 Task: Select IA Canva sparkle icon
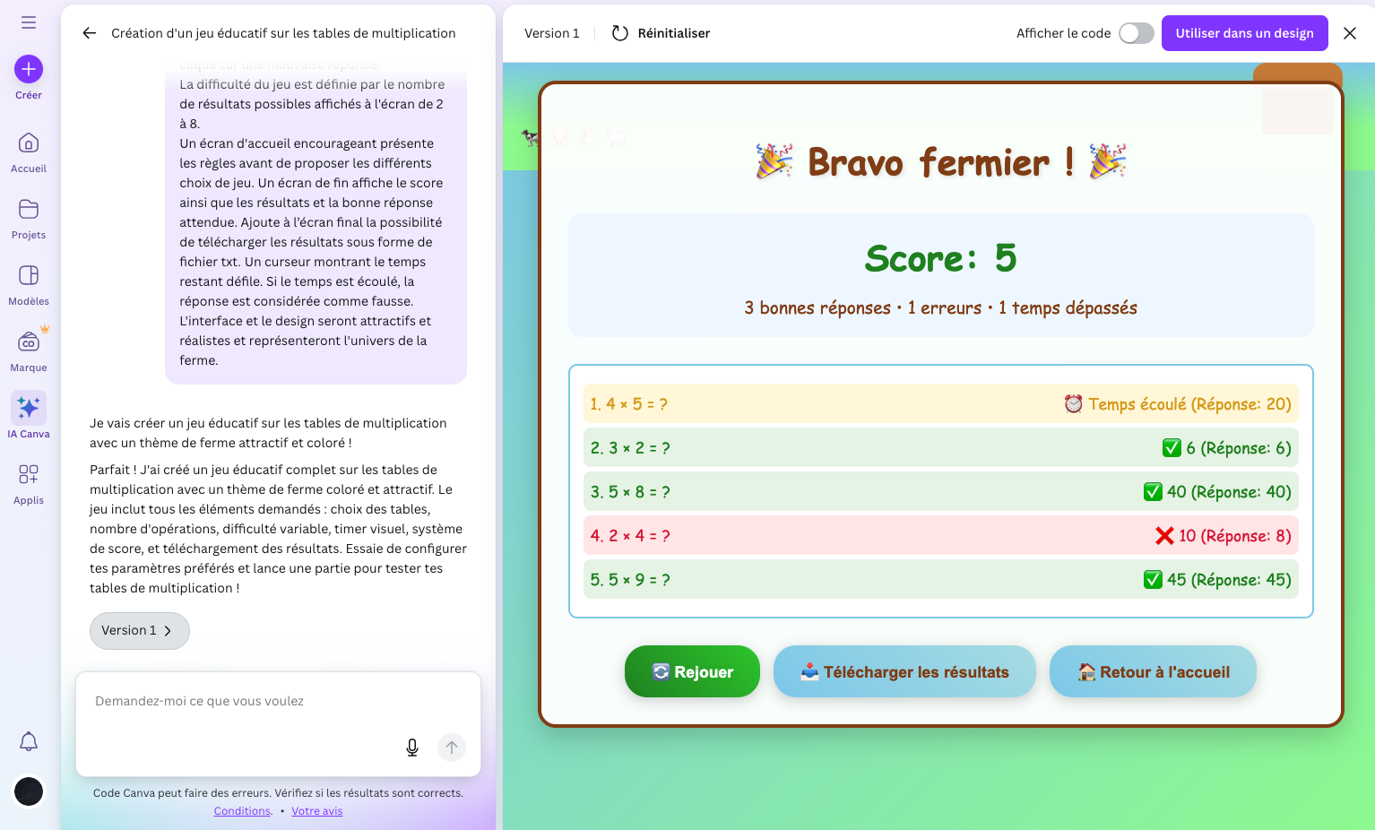pos(29,409)
